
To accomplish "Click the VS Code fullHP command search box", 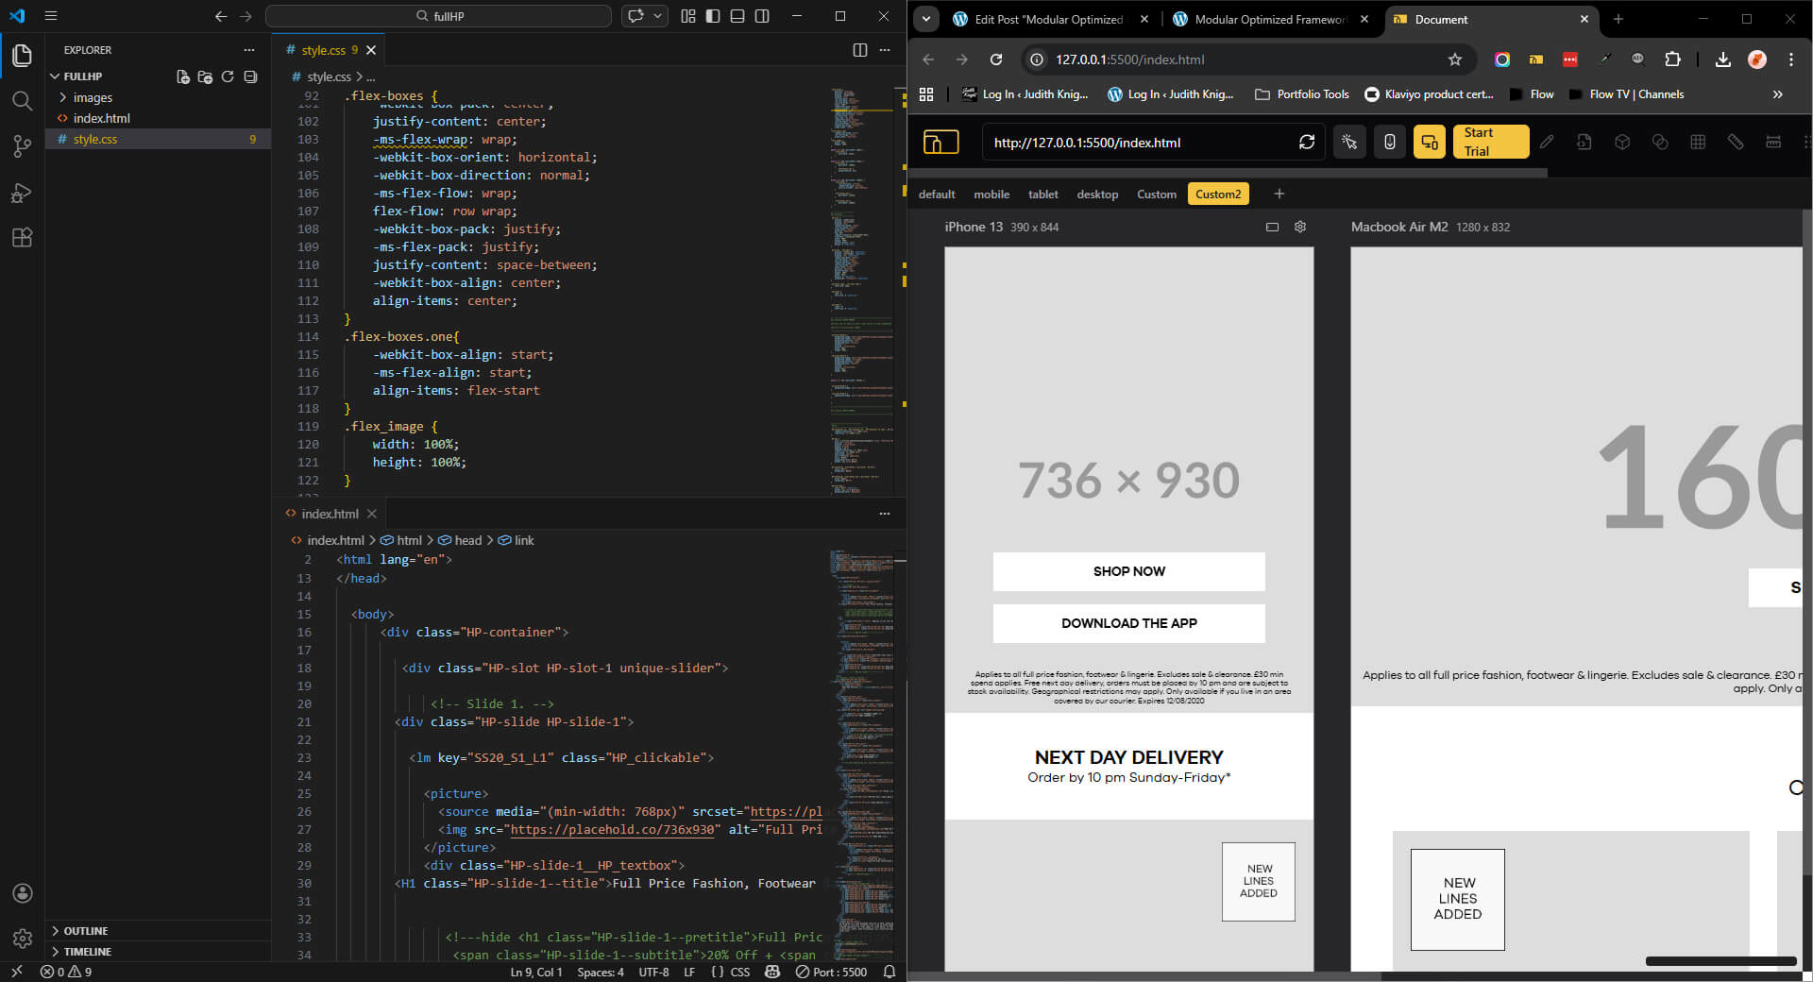I will (x=439, y=16).
